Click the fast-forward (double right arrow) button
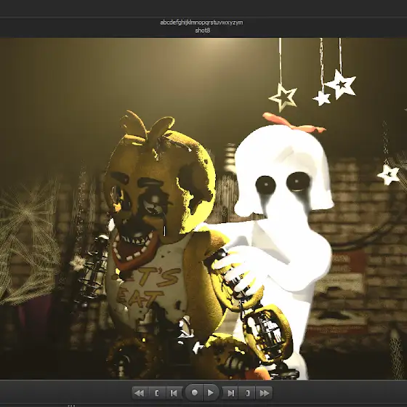 (265, 393)
